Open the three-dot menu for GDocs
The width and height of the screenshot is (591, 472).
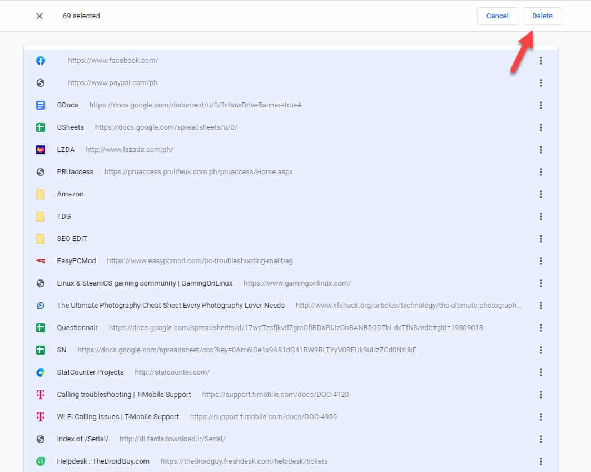[540, 105]
